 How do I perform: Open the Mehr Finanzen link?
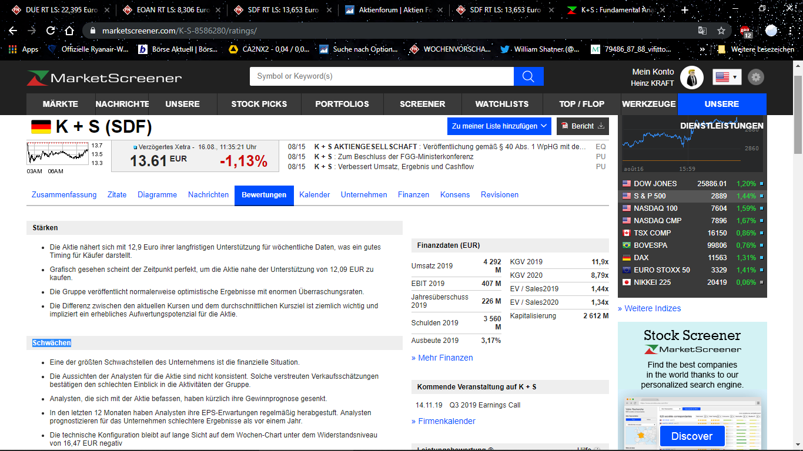click(x=442, y=358)
